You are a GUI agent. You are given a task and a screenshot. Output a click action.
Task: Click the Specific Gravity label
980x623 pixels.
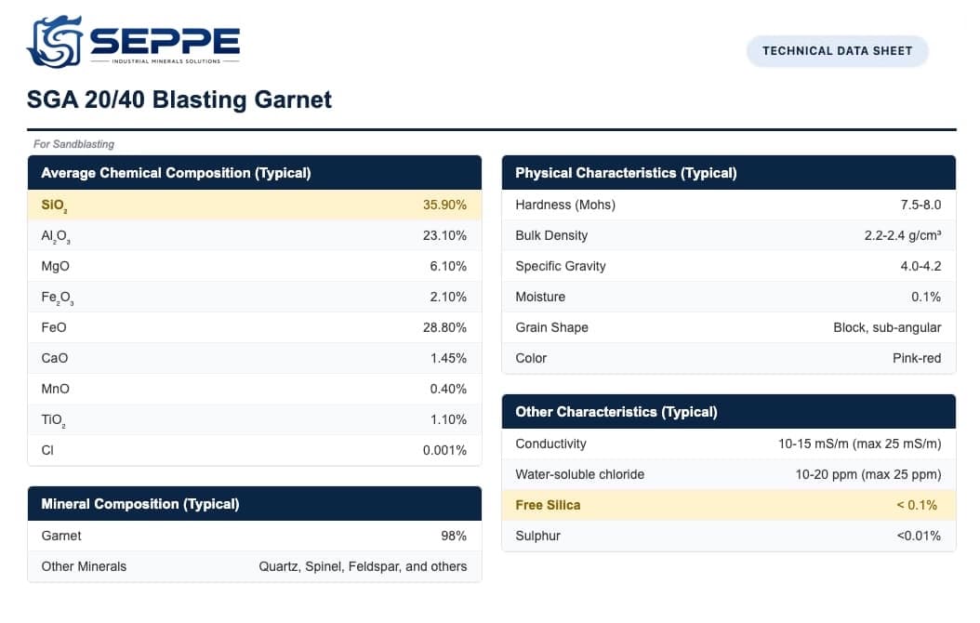(x=561, y=266)
